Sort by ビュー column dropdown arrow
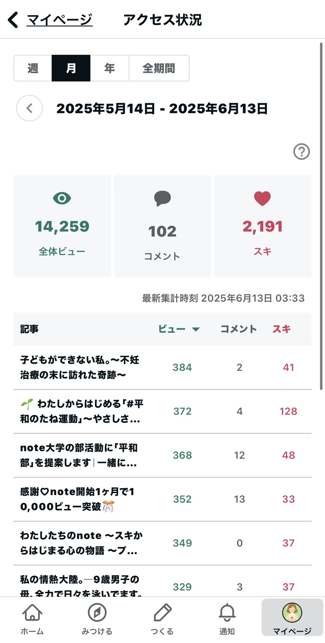This screenshot has width=325, height=643. [196, 329]
